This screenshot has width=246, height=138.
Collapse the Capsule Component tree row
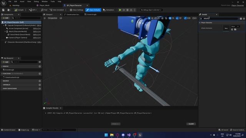click(4, 25)
